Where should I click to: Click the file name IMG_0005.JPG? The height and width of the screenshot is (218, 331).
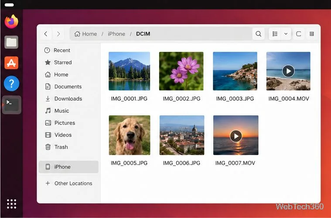pyautogui.click(x=129, y=163)
